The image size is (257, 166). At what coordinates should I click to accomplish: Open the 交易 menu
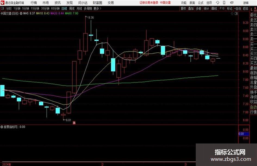(111, 3)
